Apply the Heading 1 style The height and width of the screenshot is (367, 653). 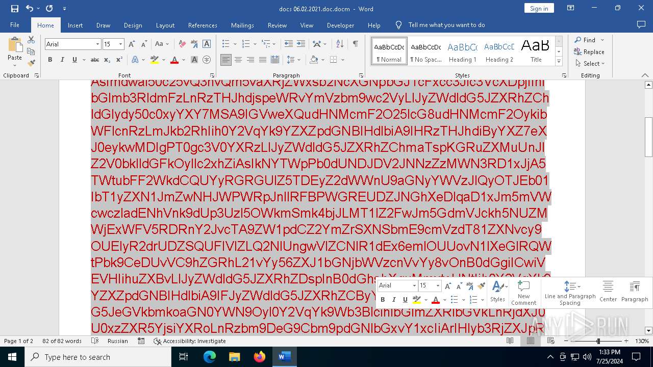tap(462, 51)
